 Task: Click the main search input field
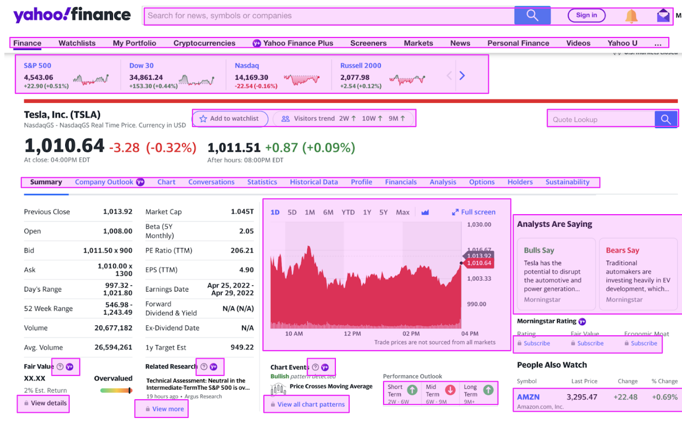coord(329,16)
